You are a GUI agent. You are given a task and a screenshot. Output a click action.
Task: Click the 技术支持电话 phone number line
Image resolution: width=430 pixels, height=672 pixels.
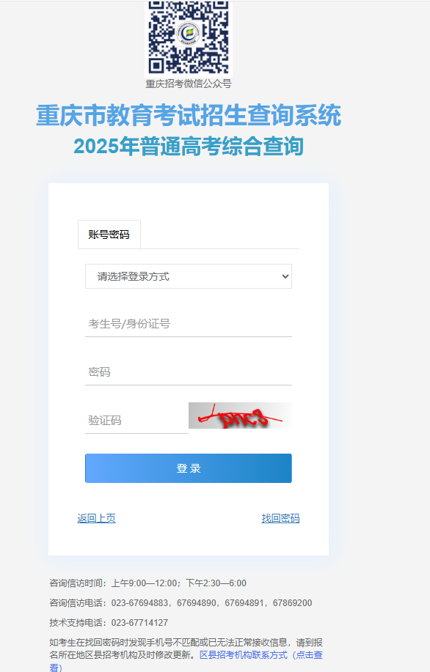tap(109, 623)
